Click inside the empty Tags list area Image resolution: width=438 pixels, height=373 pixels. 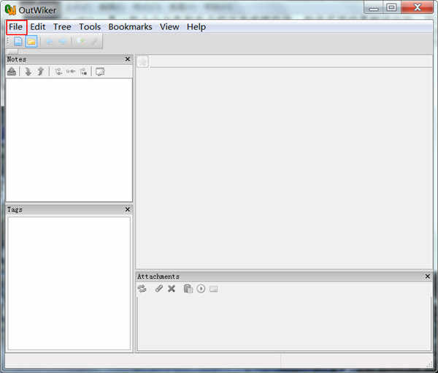[x=69, y=283]
